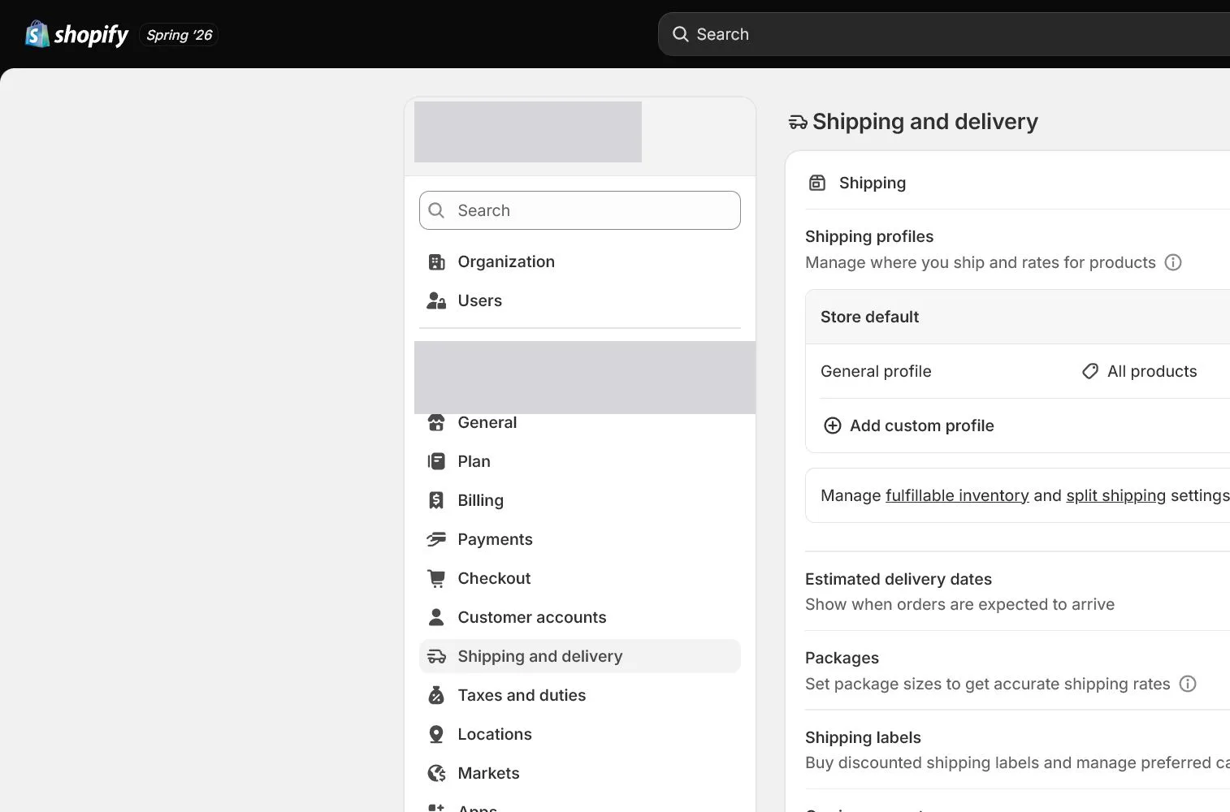
Task: Click the top global Search bar
Action: click(x=943, y=34)
